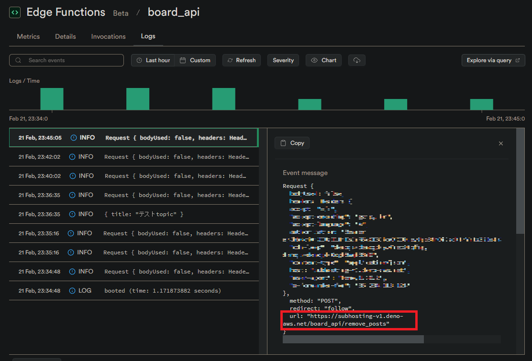Focus the Search events field

point(66,60)
